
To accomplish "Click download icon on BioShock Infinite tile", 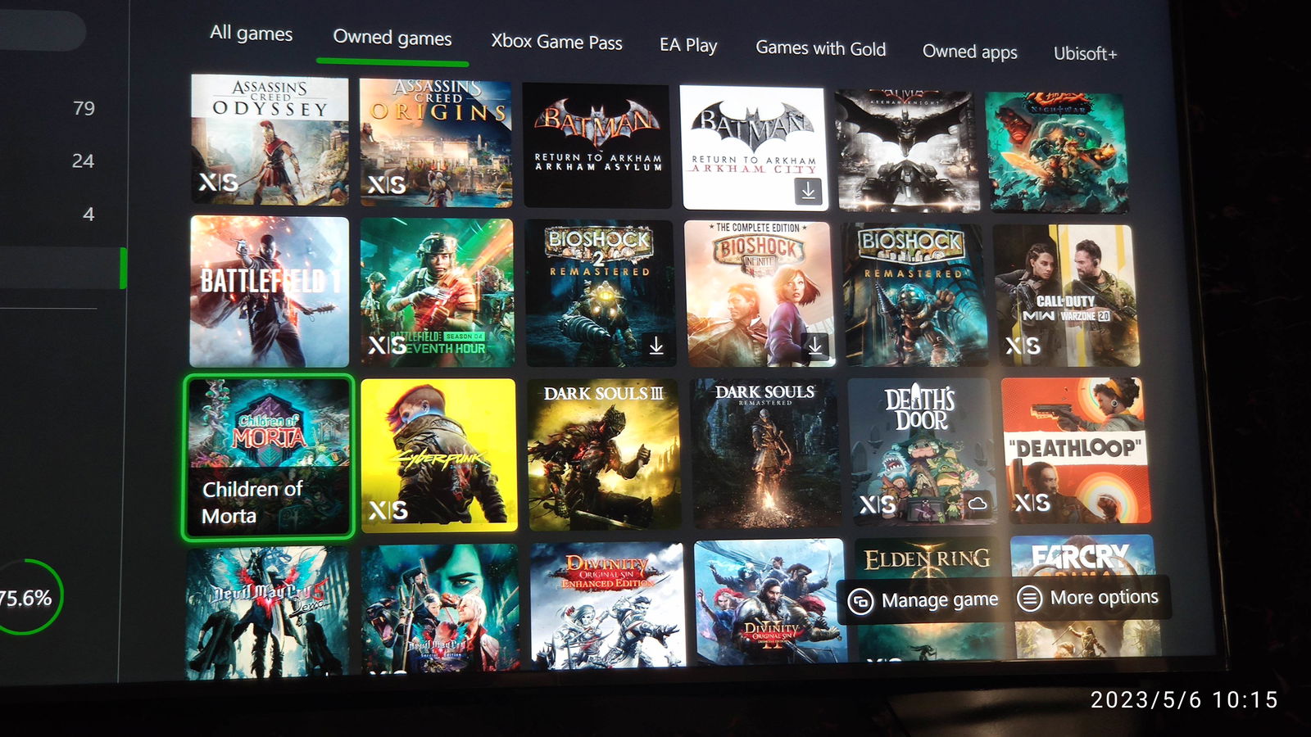I will 814,346.
